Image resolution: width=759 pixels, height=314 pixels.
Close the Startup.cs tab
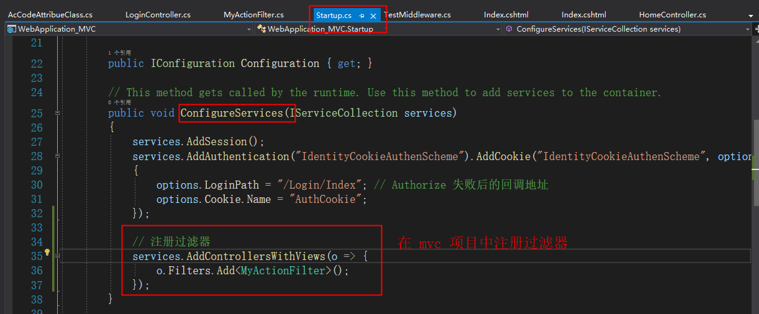373,16
